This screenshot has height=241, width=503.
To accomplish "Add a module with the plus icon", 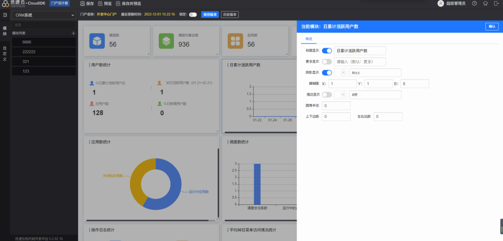I will tap(73, 33).
